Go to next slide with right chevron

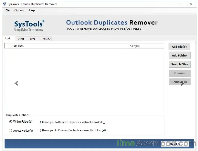[x=182, y=83]
